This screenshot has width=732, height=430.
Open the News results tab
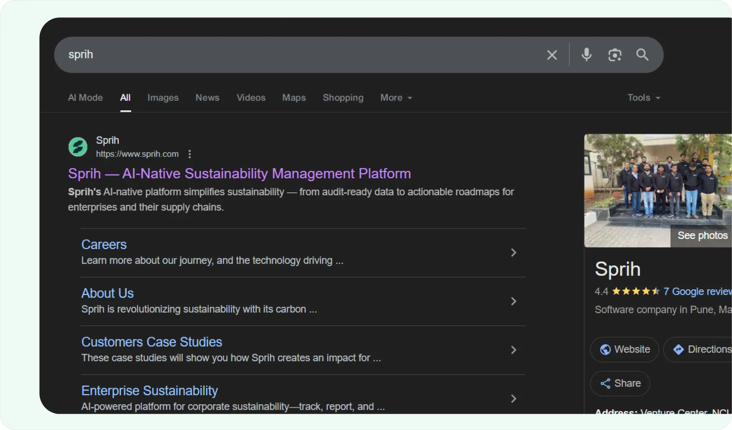(x=207, y=98)
